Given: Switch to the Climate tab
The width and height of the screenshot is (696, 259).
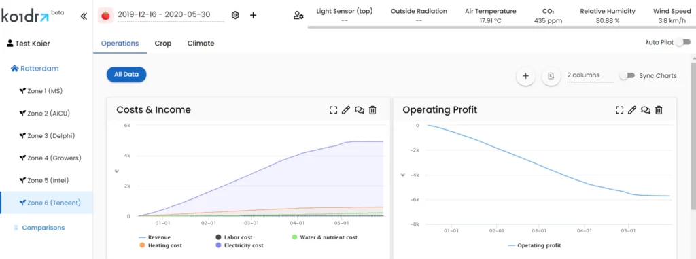Looking at the screenshot, I should [201, 43].
